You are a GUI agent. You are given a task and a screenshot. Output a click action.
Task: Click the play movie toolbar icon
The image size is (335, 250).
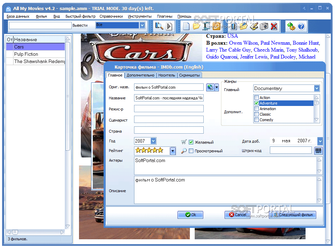point(169,26)
